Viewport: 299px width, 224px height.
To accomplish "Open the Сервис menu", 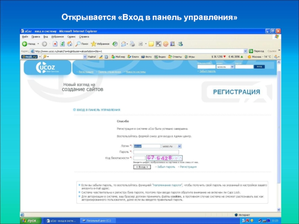I will (x=72, y=37).
